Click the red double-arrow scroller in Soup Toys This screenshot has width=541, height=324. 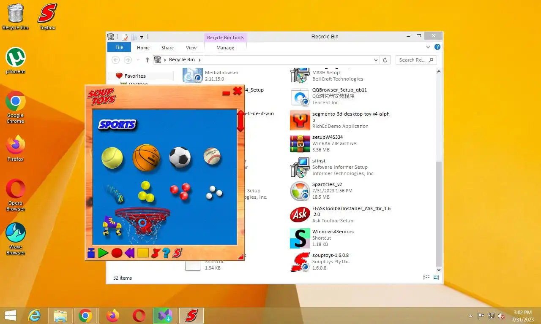tap(240, 121)
